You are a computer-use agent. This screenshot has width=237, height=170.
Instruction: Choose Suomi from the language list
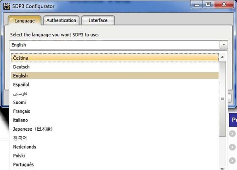click(115, 102)
